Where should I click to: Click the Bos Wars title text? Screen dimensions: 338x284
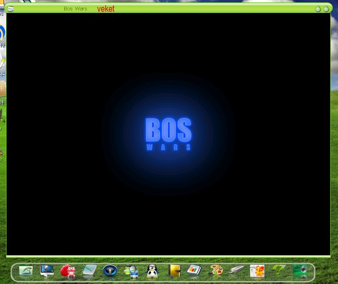coord(75,9)
